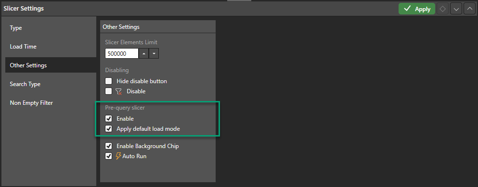Click the down chevron in header
Viewport: 478px width, 187px height.
(456, 9)
